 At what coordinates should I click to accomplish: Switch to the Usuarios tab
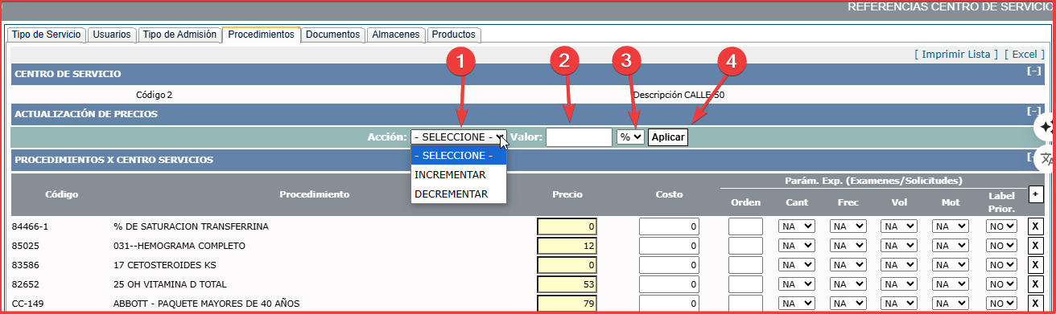click(x=111, y=35)
